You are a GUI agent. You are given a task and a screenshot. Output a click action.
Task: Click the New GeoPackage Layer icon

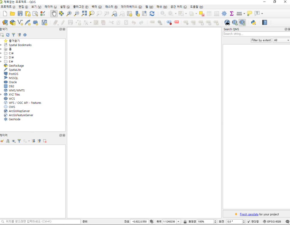point(13,23)
